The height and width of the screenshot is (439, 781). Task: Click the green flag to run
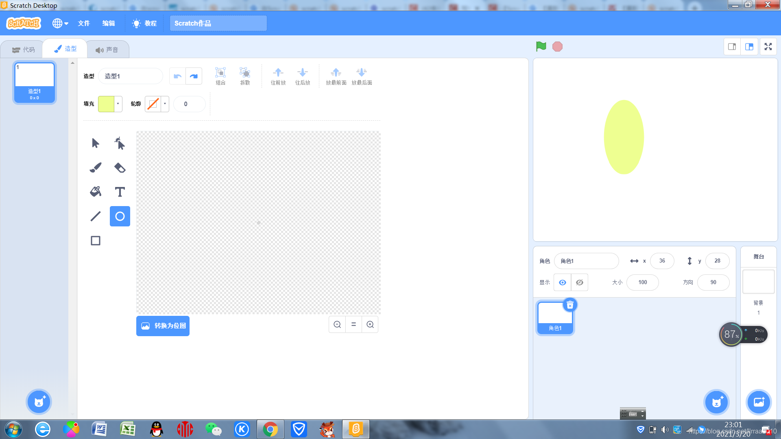pos(541,46)
